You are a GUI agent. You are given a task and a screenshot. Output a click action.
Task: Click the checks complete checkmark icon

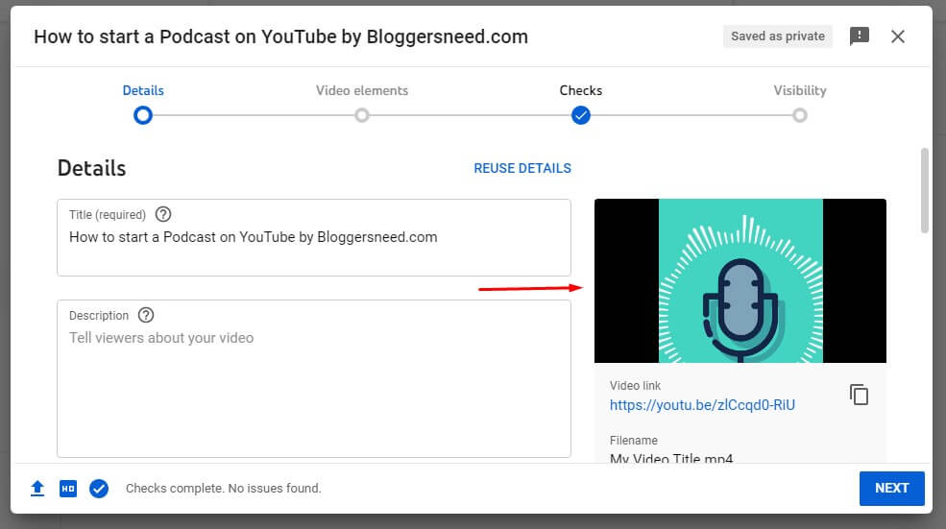coord(99,488)
